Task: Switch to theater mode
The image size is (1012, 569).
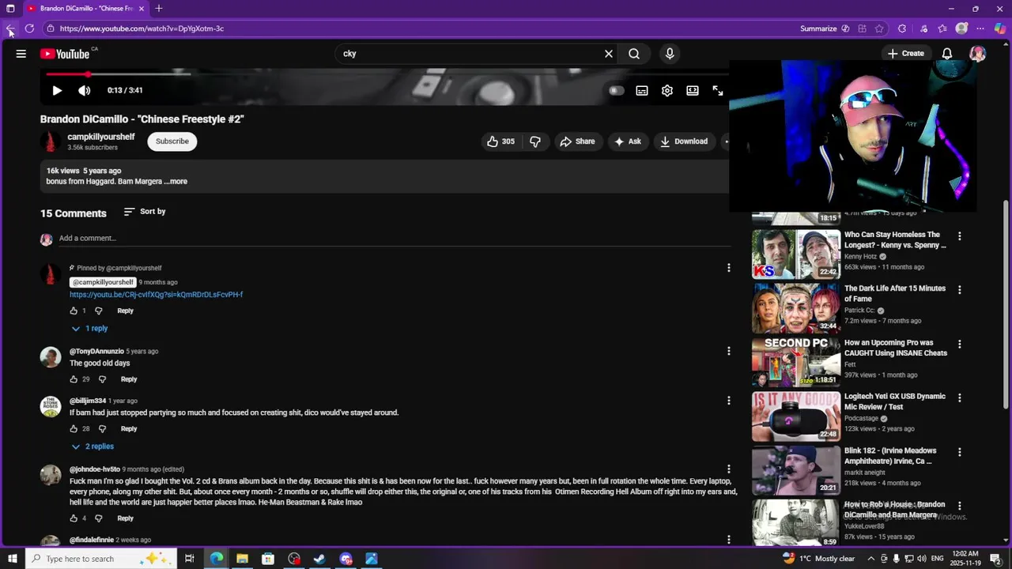Action: pyautogui.click(x=693, y=90)
